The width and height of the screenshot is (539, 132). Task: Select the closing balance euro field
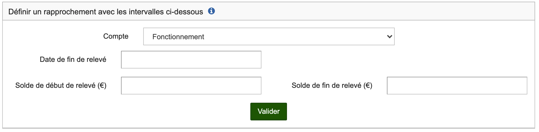click(457, 86)
